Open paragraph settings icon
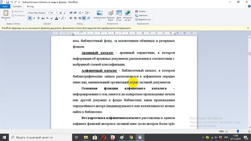Viewport: 251px width, 141px height. 89,18
